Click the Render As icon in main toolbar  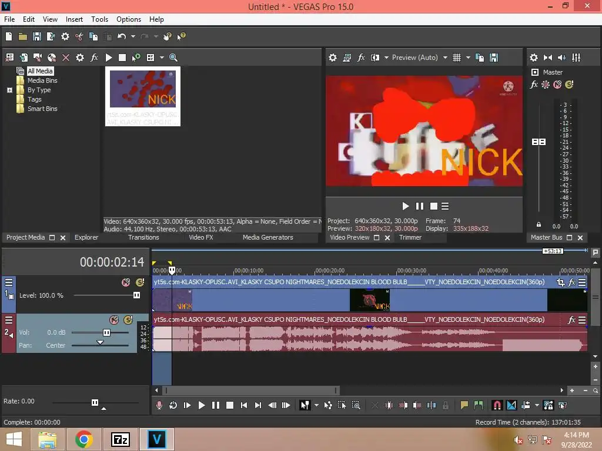point(51,36)
